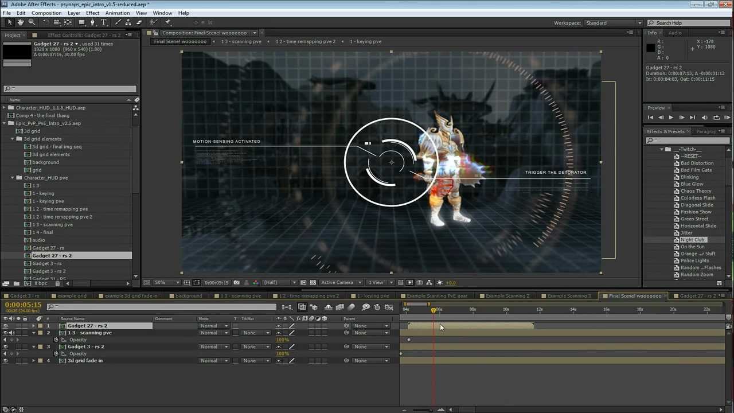Open the Composition menu
The width and height of the screenshot is (734, 413).
pos(46,13)
